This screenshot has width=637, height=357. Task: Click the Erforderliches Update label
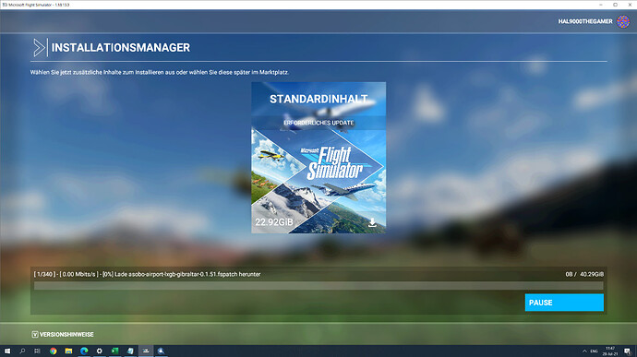click(318, 123)
